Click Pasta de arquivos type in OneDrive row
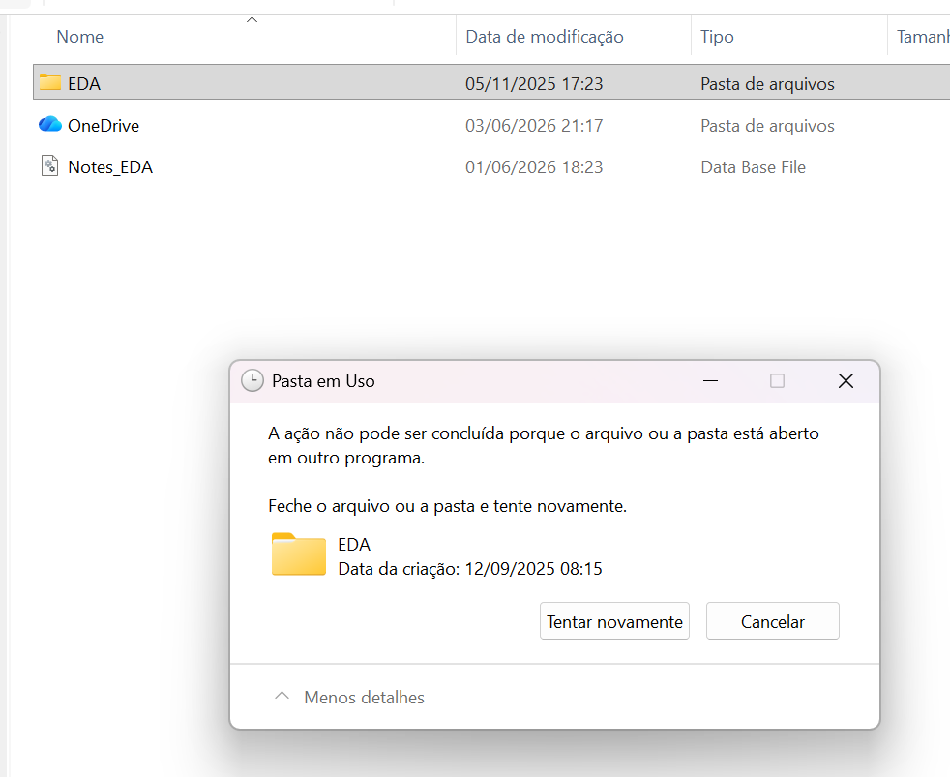This screenshot has width=950, height=777. coord(767,126)
